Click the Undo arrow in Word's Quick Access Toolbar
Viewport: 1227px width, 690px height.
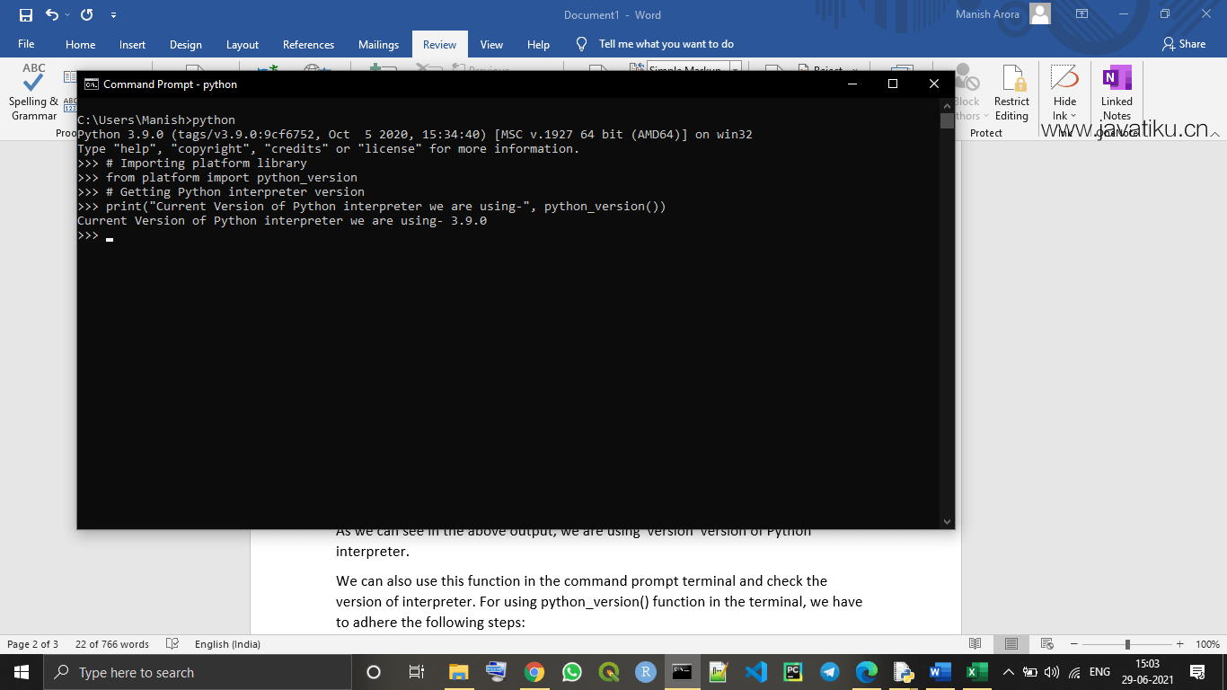point(51,15)
